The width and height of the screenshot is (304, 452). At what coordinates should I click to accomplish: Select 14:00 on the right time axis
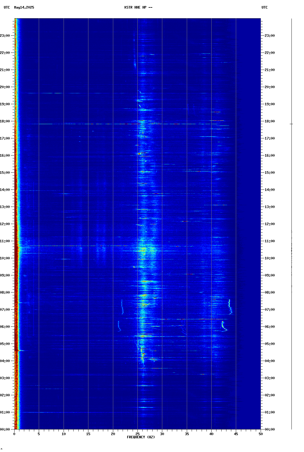click(270, 190)
